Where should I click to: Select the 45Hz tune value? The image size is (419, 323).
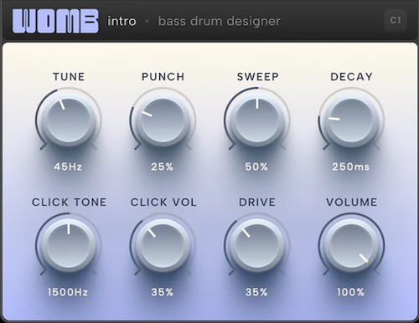(x=68, y=167)
